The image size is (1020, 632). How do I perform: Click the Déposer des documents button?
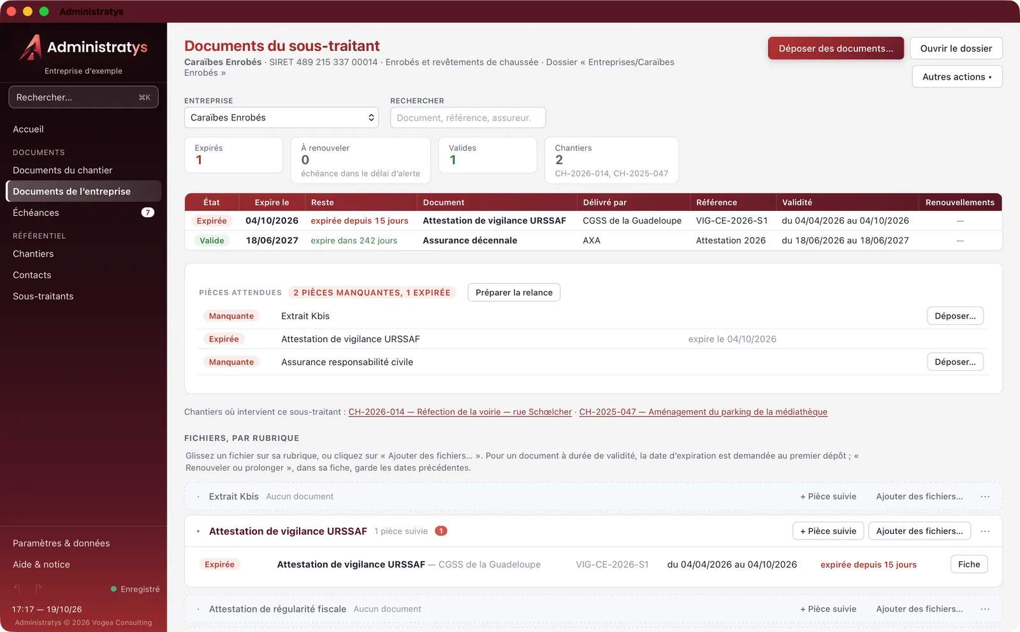[836, 48]
